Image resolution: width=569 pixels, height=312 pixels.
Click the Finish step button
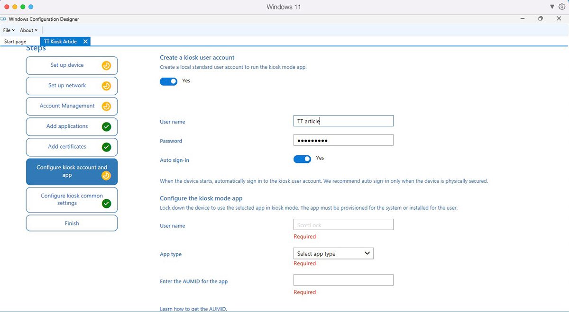(72, 223)
